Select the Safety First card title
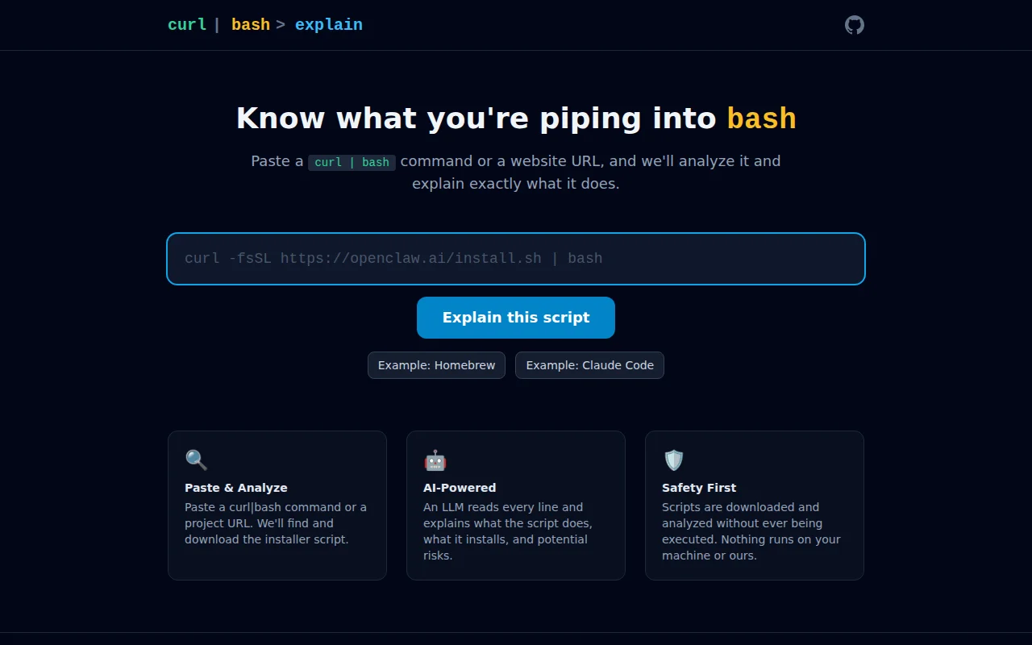This screenshot has height=645, width=1032. 699,488
